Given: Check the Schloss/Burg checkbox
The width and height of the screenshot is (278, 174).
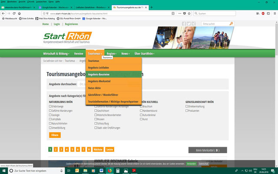Looking at the screenshot, I should click(x=96, y=123).
